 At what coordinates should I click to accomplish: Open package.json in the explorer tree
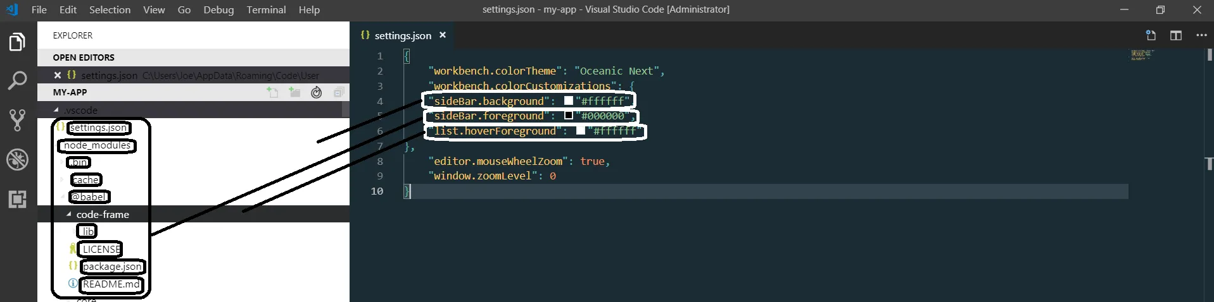(112, 267)
